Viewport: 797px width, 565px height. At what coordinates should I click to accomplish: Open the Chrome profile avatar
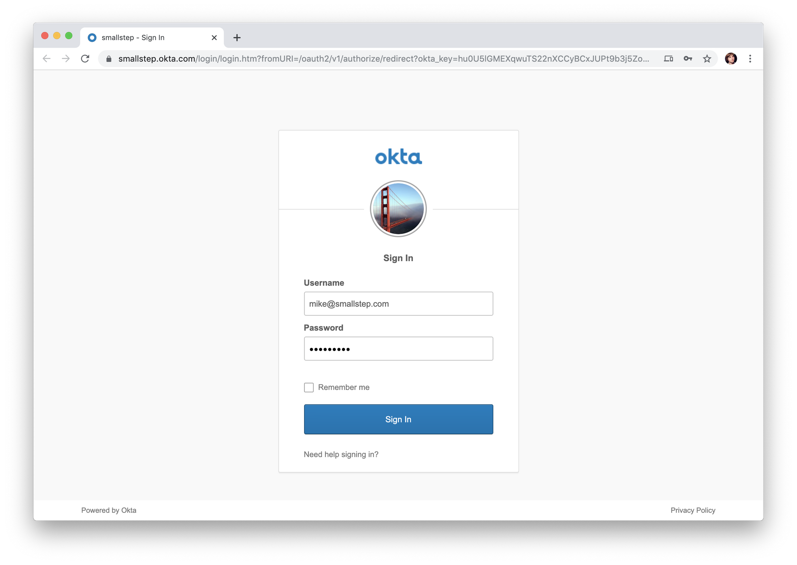coord(731,59)
